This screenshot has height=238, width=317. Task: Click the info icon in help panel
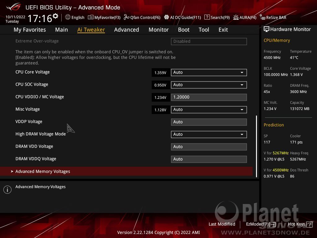pyautogui.click(x=7, y=190)
